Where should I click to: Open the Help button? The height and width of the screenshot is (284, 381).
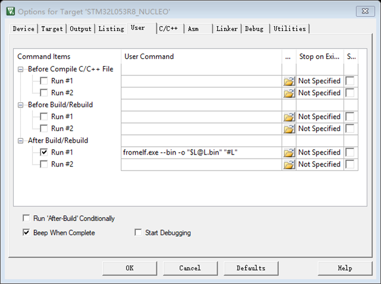point(345,268)
